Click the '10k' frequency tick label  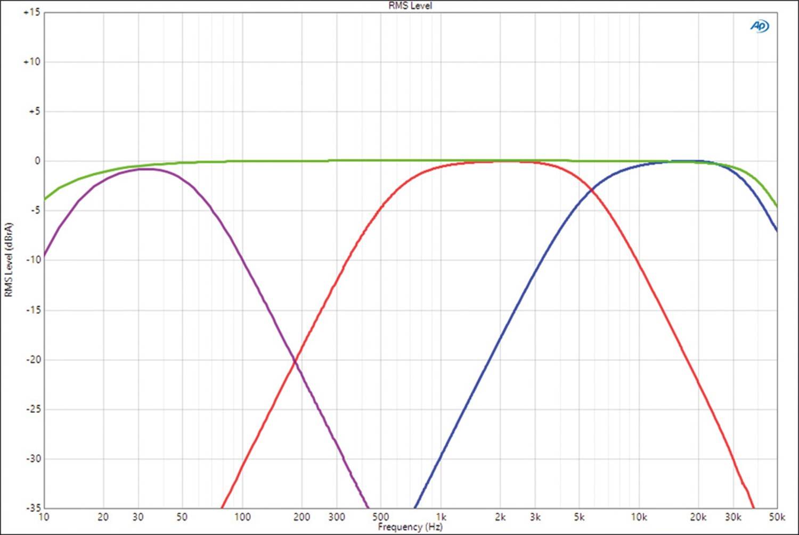(x=639, y=517)
